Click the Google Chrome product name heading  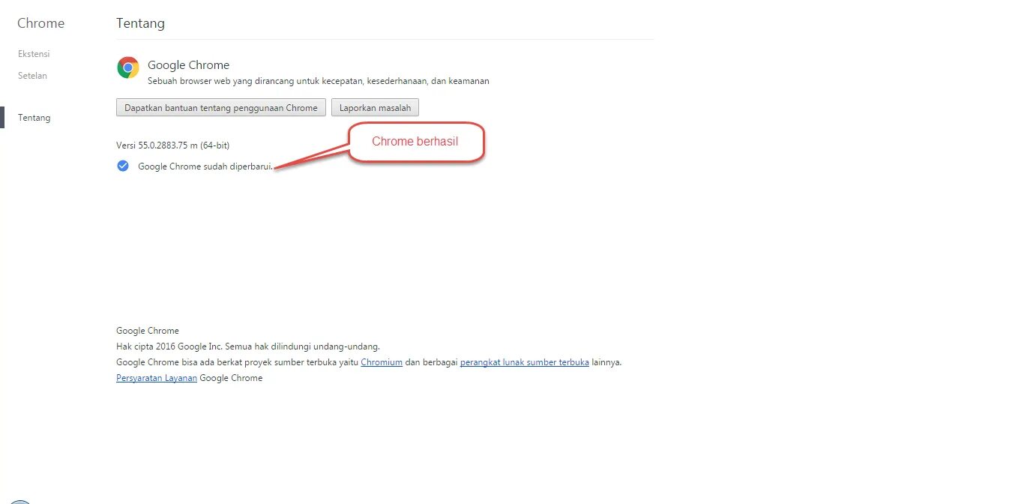click(x=188, y=65)
